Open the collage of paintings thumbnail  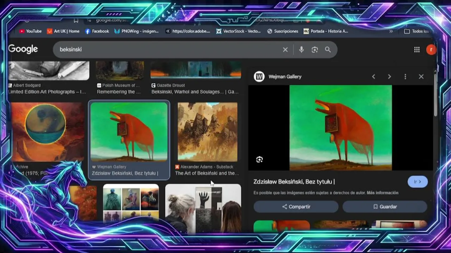[131, 204]
